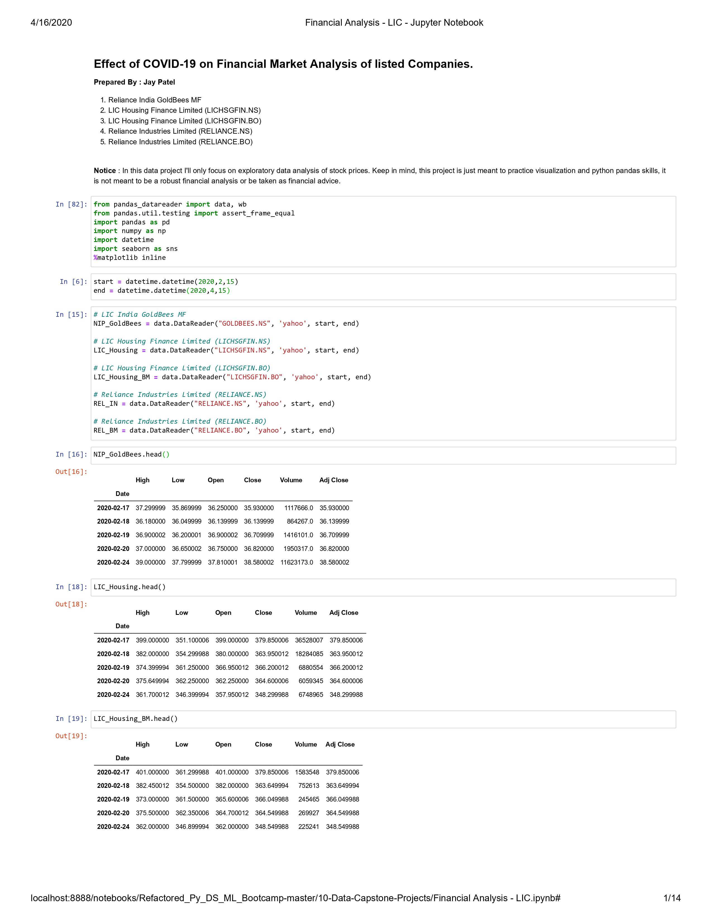Click the localhost notebook URL in footer
The width and height of the screenshot is (712, 921).
pos(295,898)
